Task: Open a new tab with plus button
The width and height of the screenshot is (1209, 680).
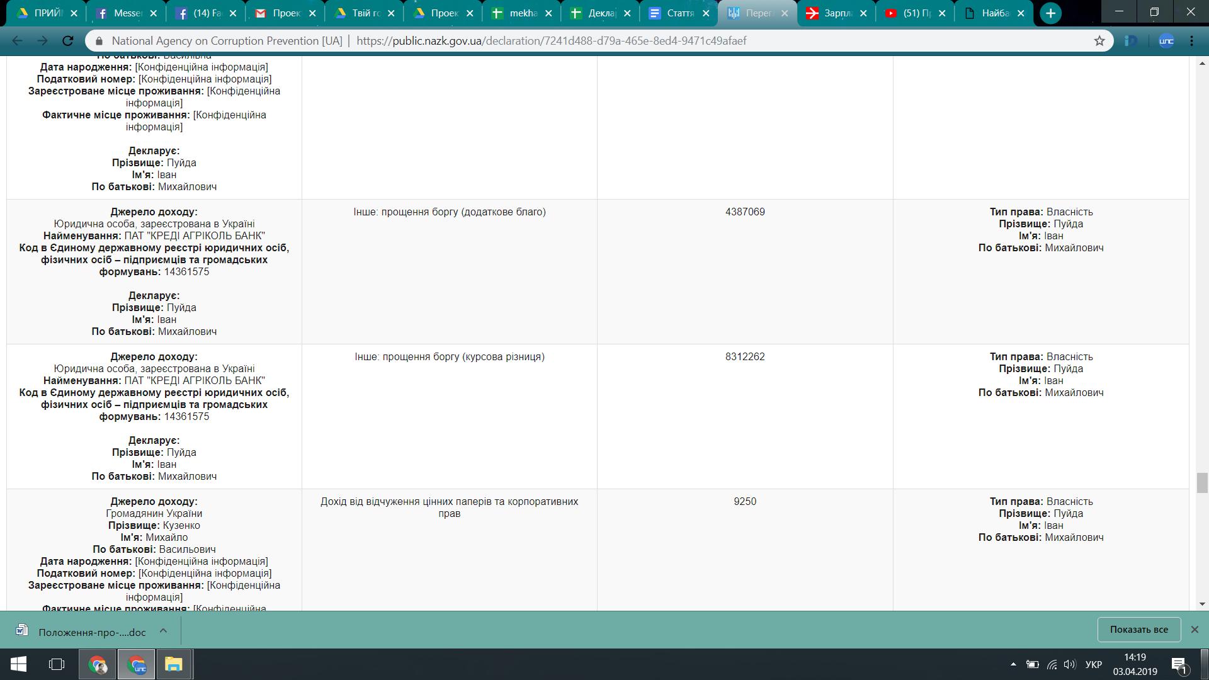Action: tap(1050, 13)
